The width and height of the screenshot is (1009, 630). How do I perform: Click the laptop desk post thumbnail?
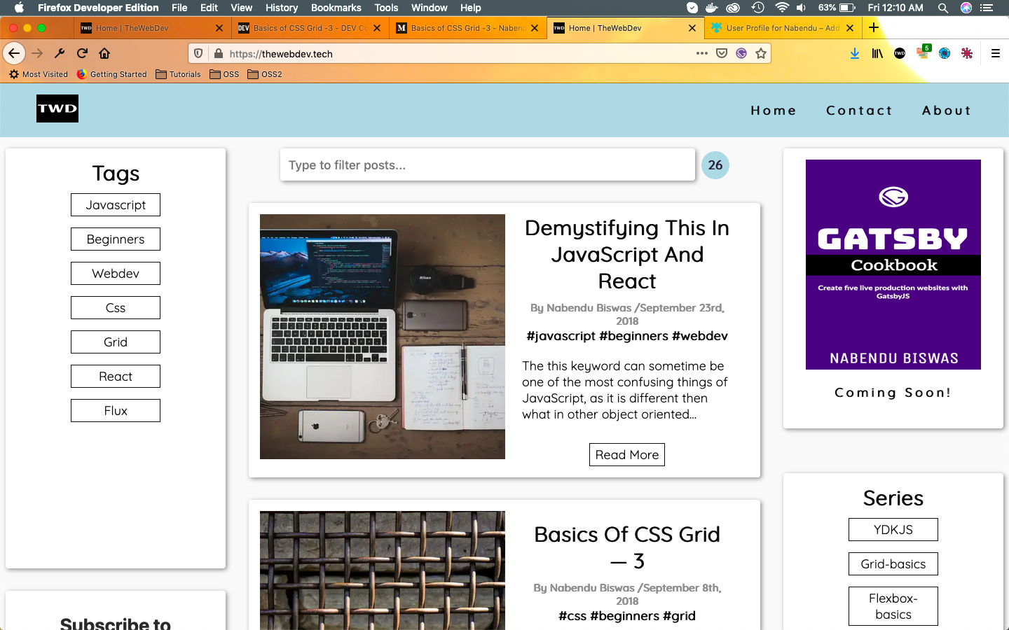tap(383, 337)
